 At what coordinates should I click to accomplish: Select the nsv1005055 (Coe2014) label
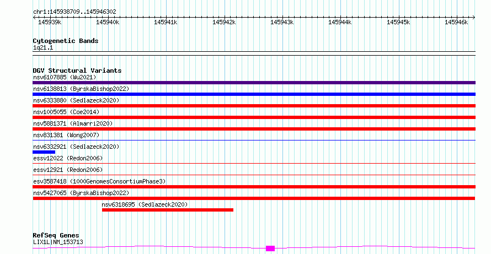[66, 112]
